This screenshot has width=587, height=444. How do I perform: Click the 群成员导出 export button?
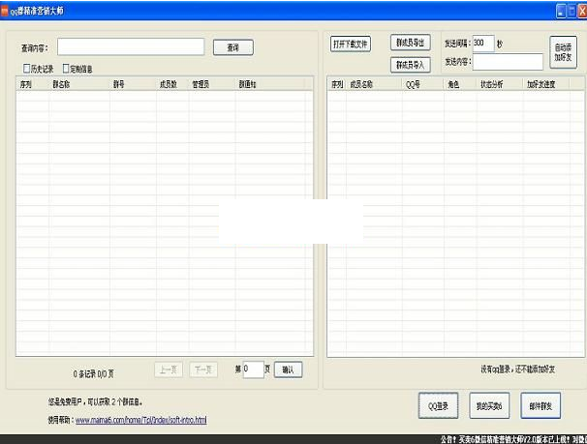(x=411, y=44)
